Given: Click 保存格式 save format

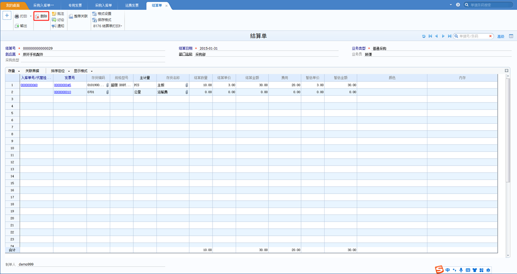Looking at the screenshot, I should [102, 20].
